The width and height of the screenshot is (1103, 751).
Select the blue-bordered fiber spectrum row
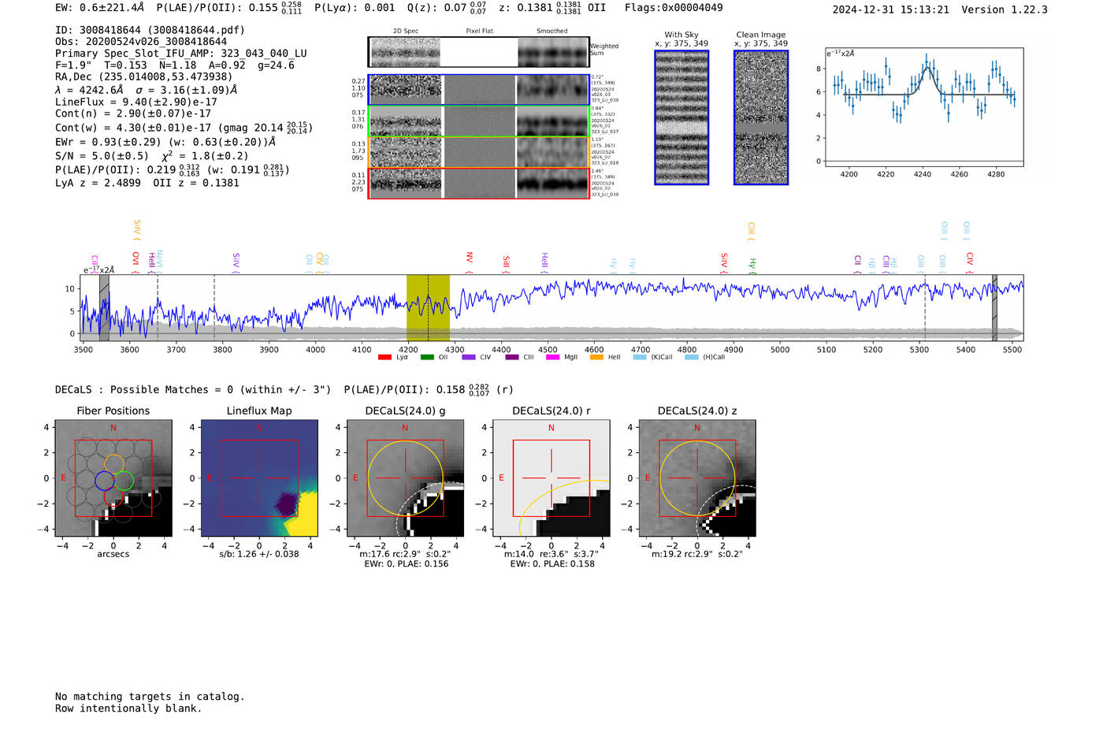(x=479, y=90)
